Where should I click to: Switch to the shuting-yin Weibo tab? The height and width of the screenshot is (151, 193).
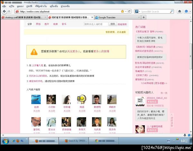coord(23,17)
